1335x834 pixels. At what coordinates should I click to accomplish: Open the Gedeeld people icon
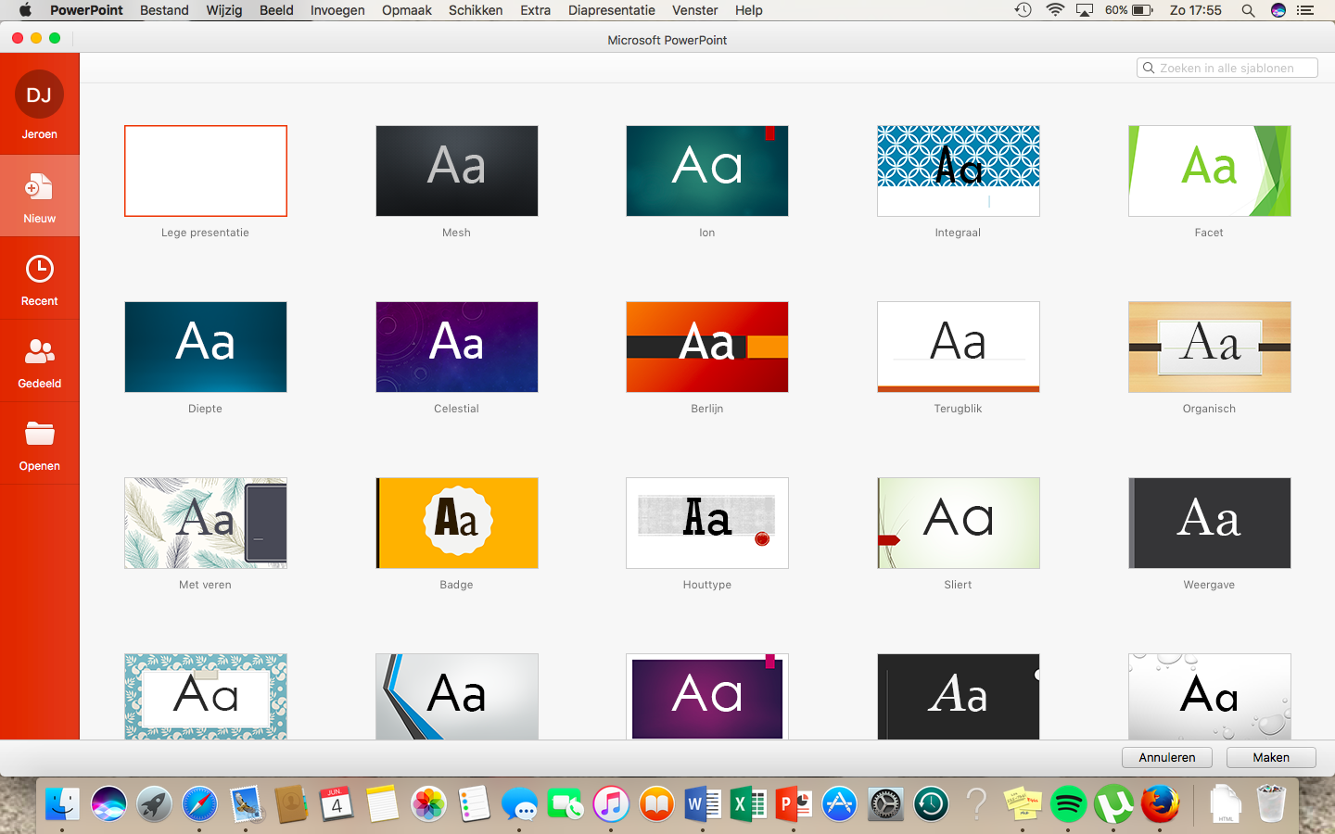(x=40, y=351)
